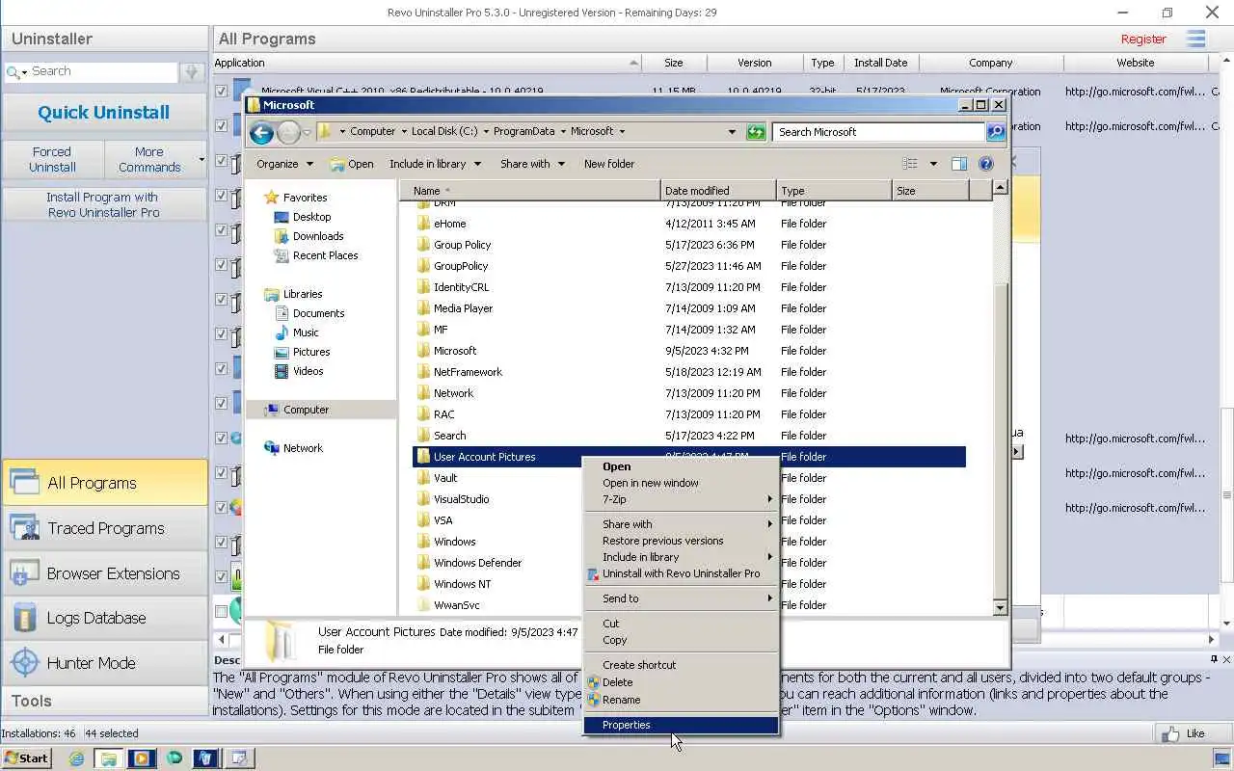Open the 7-Zip submenu in context menu

click(x=681, y=499)
